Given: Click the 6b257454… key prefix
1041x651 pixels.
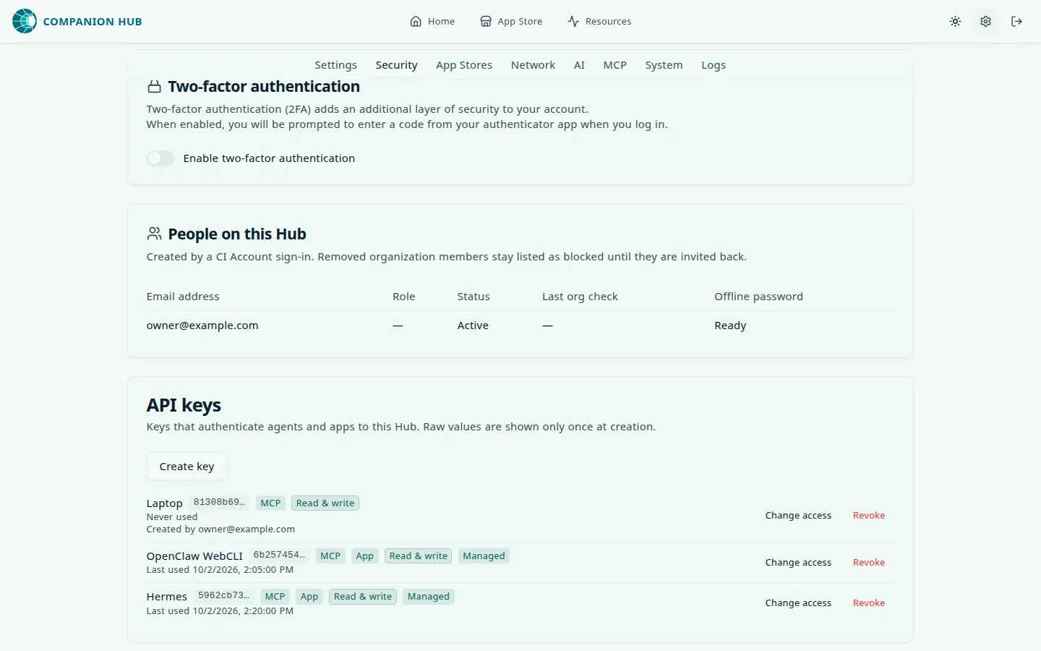Looking at the screenshot, I should (x=279, y=555).
